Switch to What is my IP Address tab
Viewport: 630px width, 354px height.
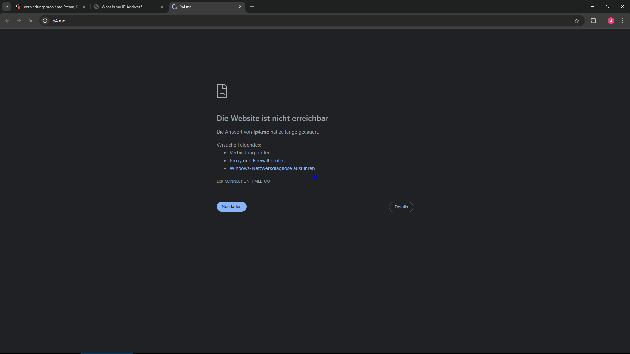125,7
